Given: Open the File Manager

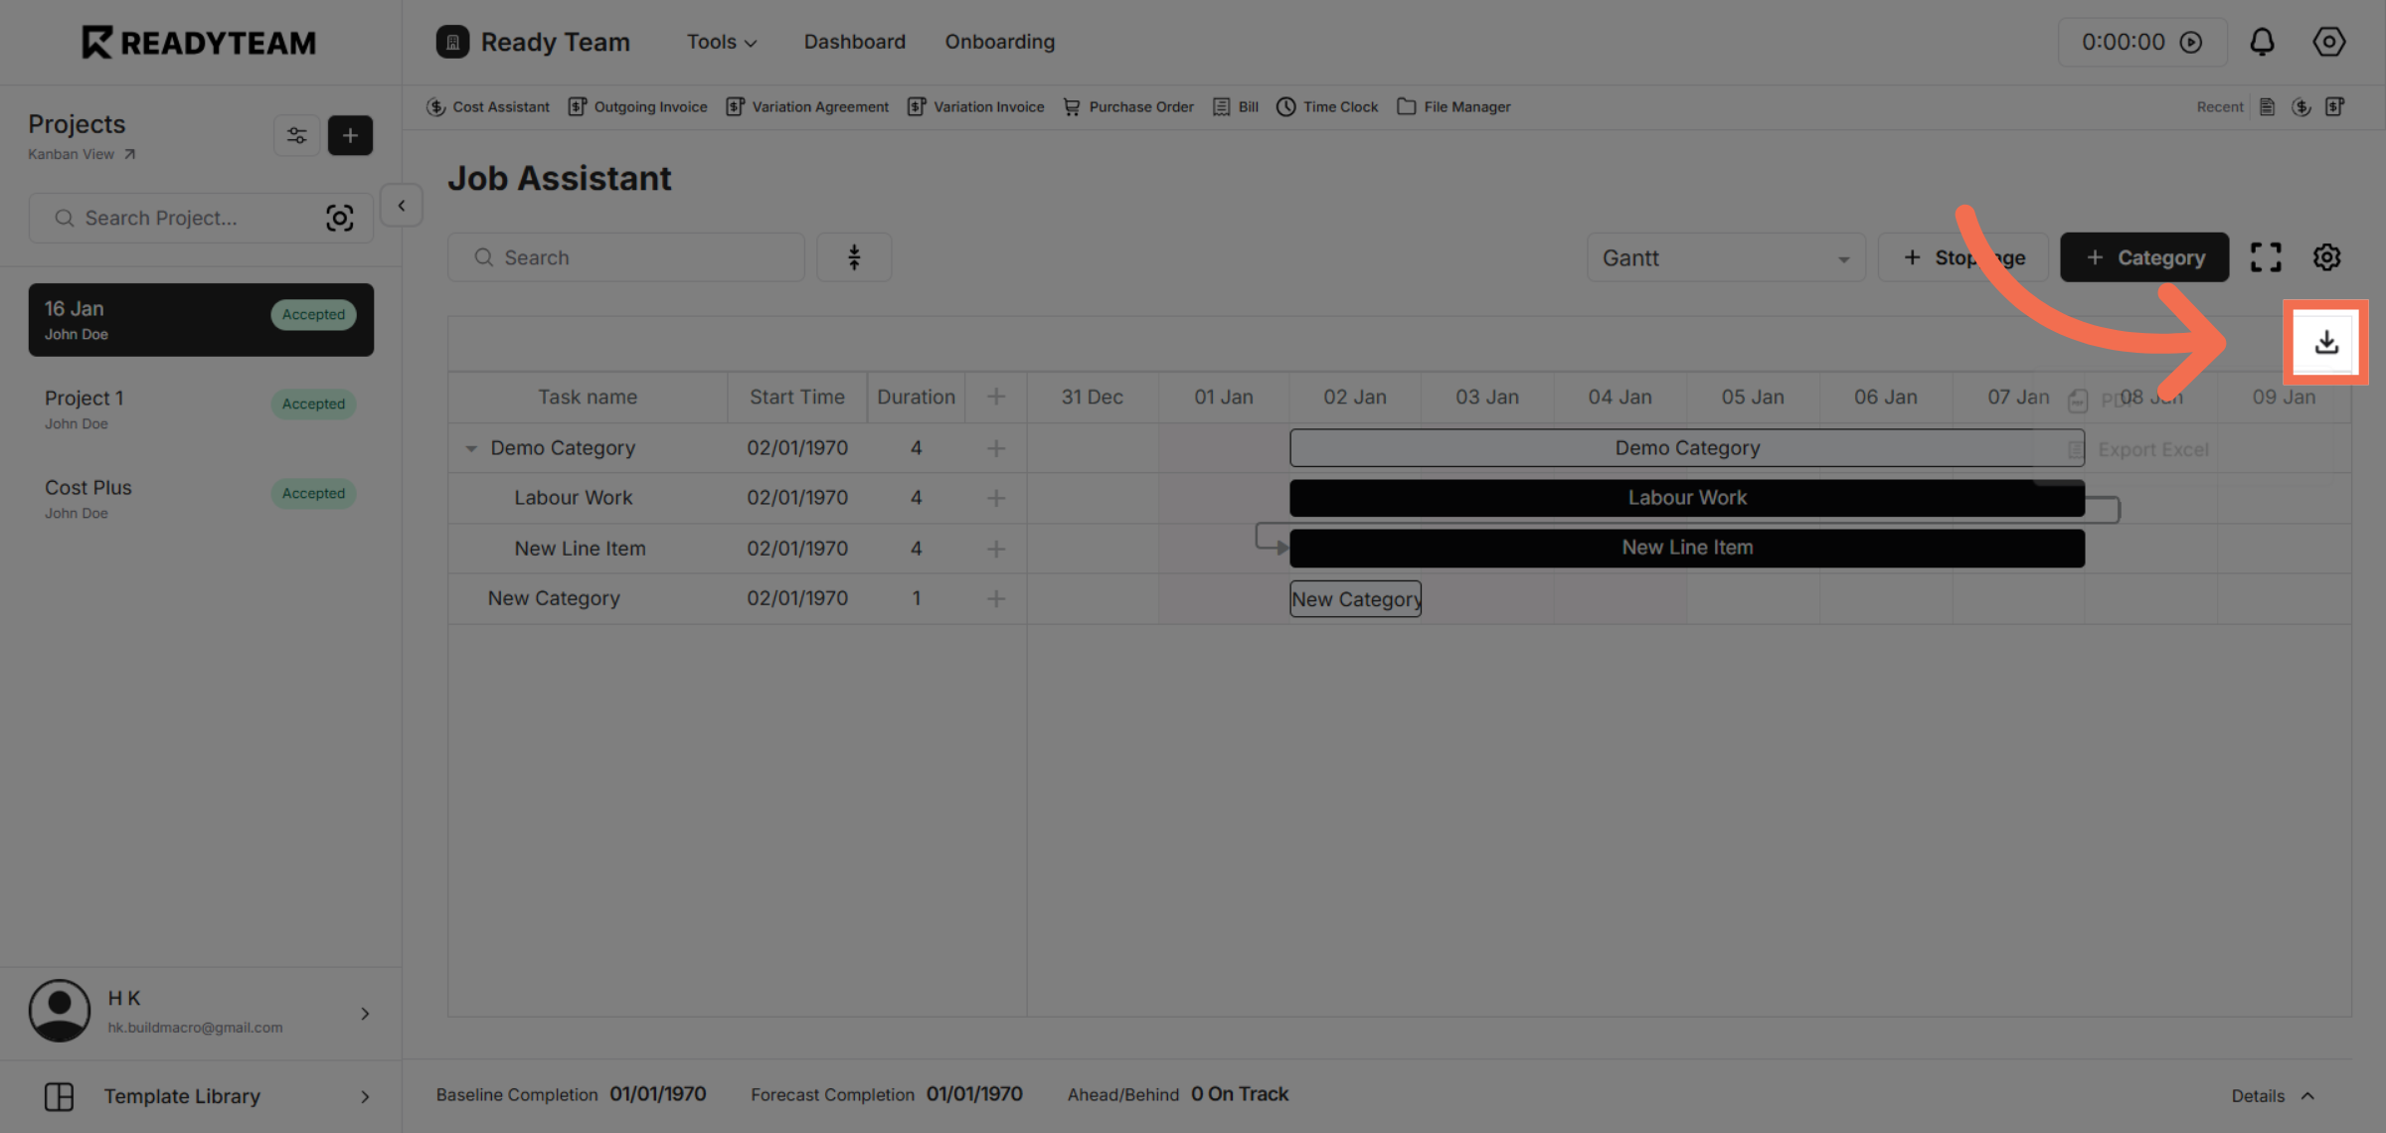Looking at the screenshot, I should point(1453,106).
